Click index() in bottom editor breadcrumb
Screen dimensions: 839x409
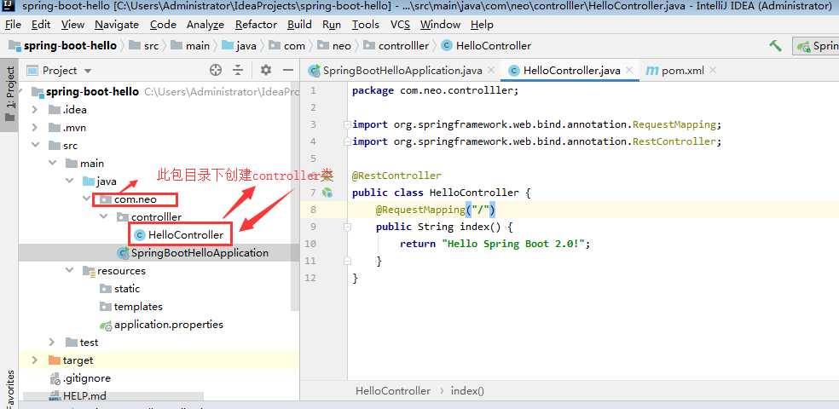(x=467, y=391)
